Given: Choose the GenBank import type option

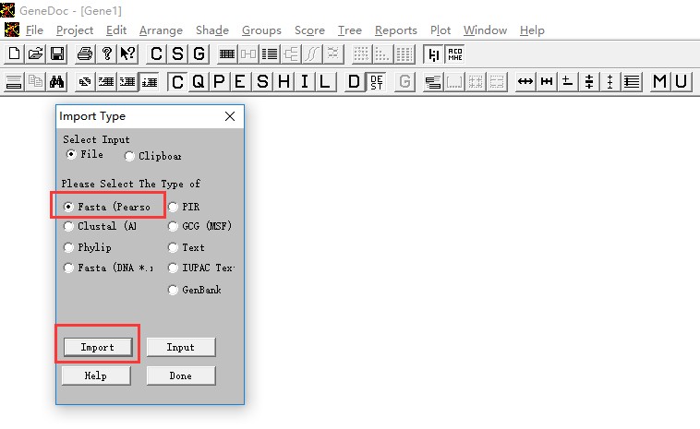Looking at the screenshot, I should coord(173,290).
